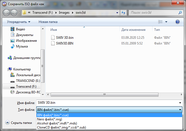Select swiv3d segment in address breadcrumb
Image resolution: width=186 pixels, height=131 pixels.
(x=81, y=13)
